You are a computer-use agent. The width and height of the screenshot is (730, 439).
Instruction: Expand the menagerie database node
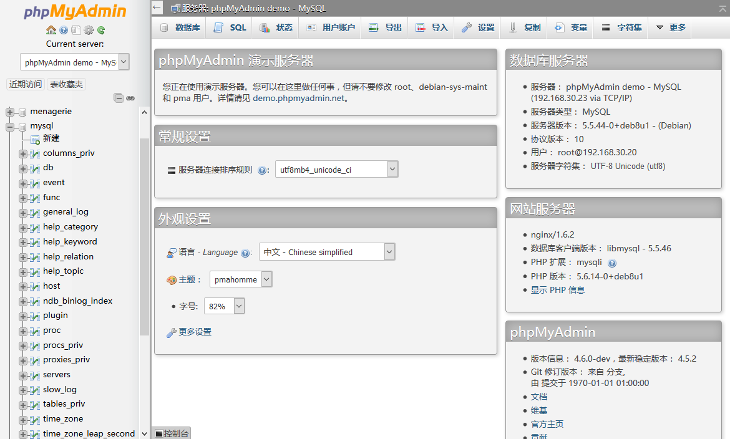(10, 112)
